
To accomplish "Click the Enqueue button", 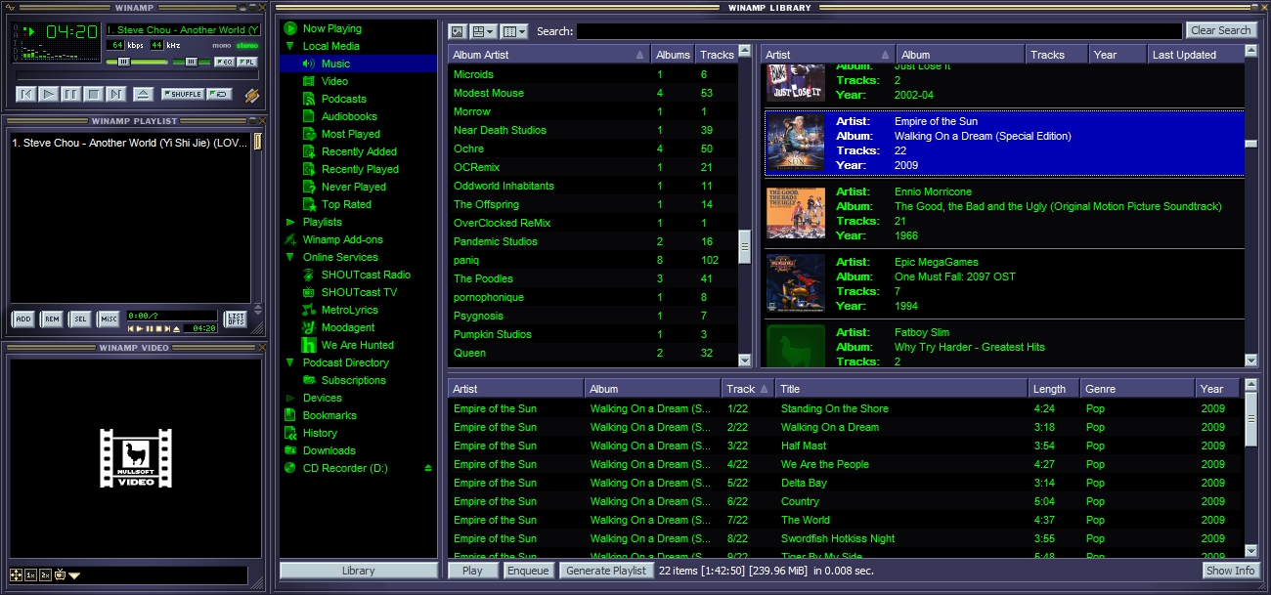I will (x=528, y=571).
